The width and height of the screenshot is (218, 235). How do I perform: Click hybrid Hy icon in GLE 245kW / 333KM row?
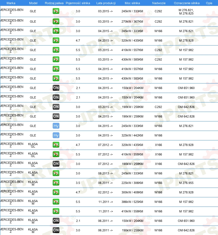56,126
